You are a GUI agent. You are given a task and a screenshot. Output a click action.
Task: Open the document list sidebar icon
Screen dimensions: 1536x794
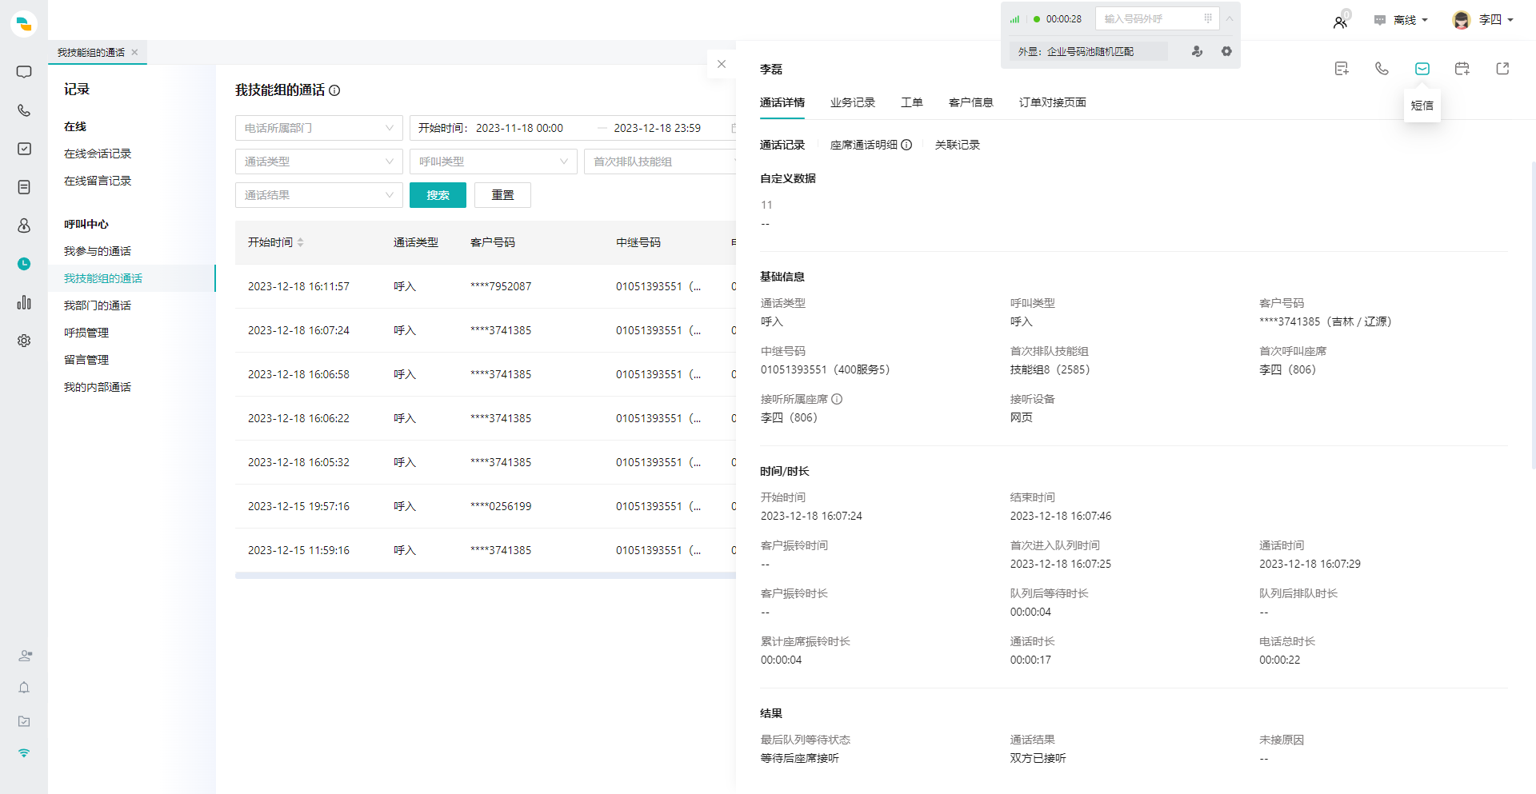[x=24, y=187]
